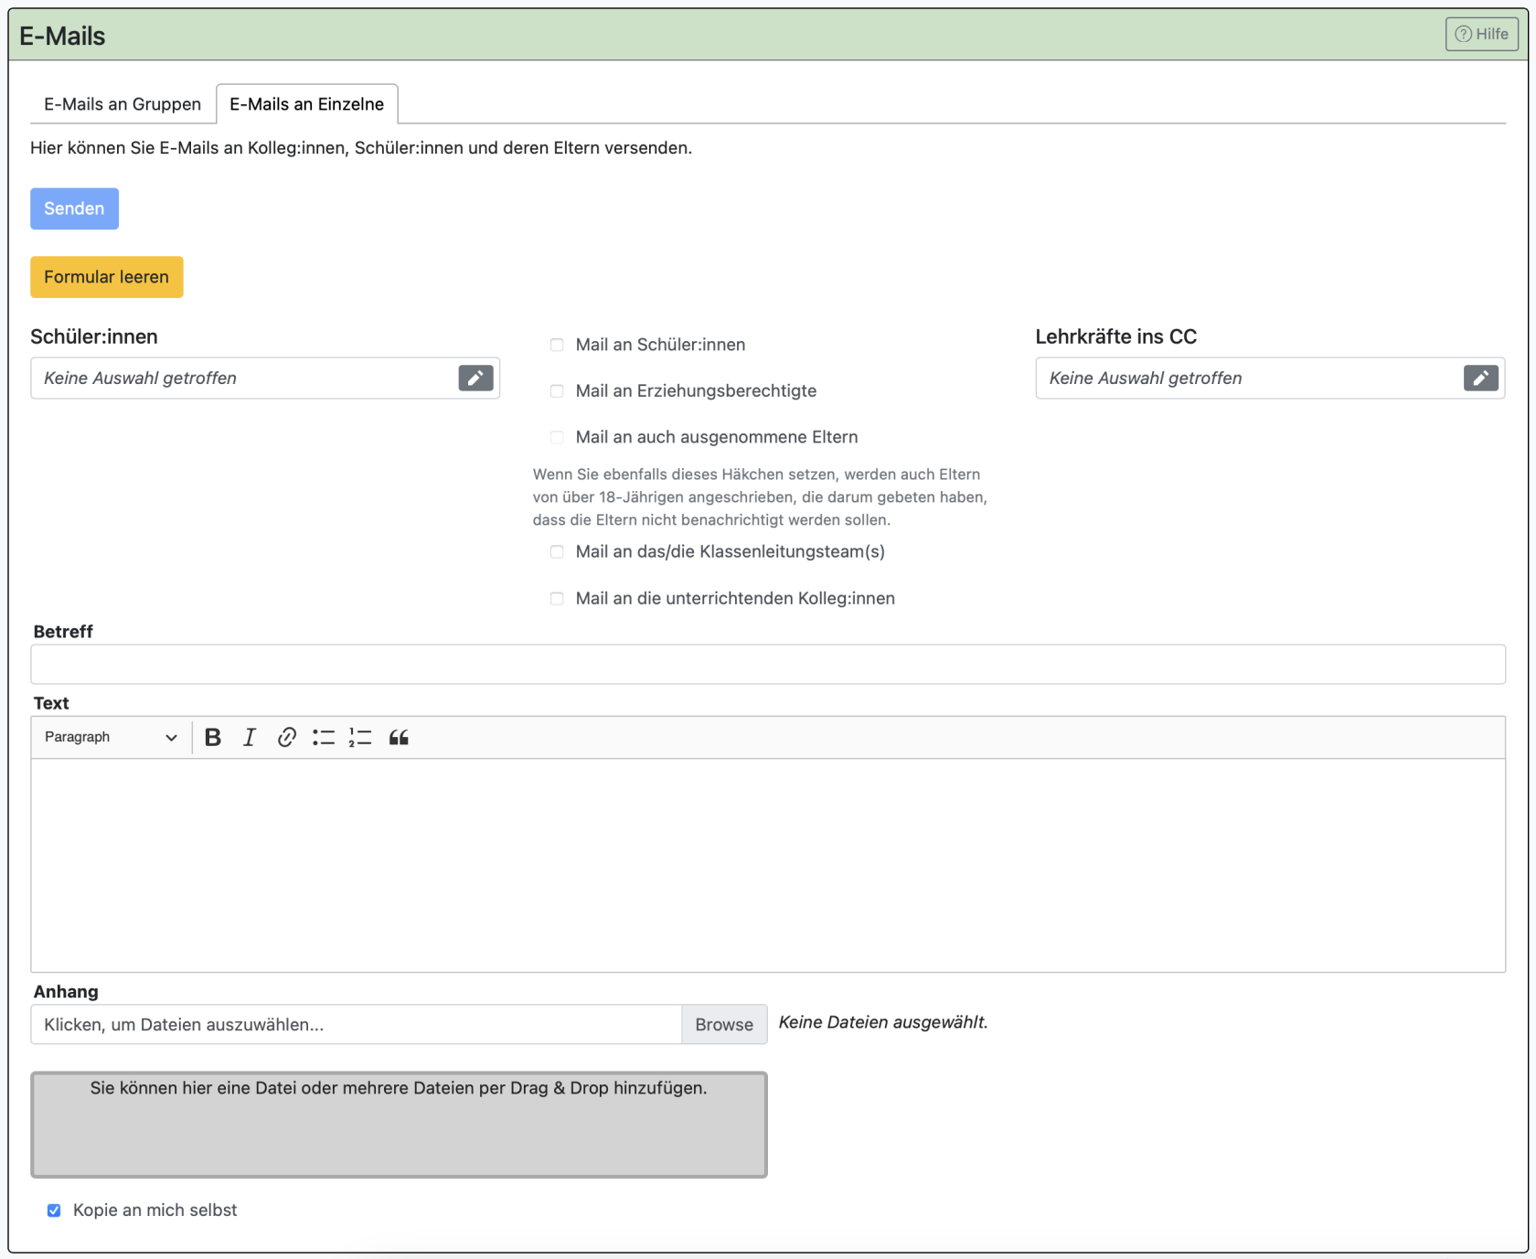
Task: Click Browse to choose attachment files
Action: click(x=724, y=1025)
